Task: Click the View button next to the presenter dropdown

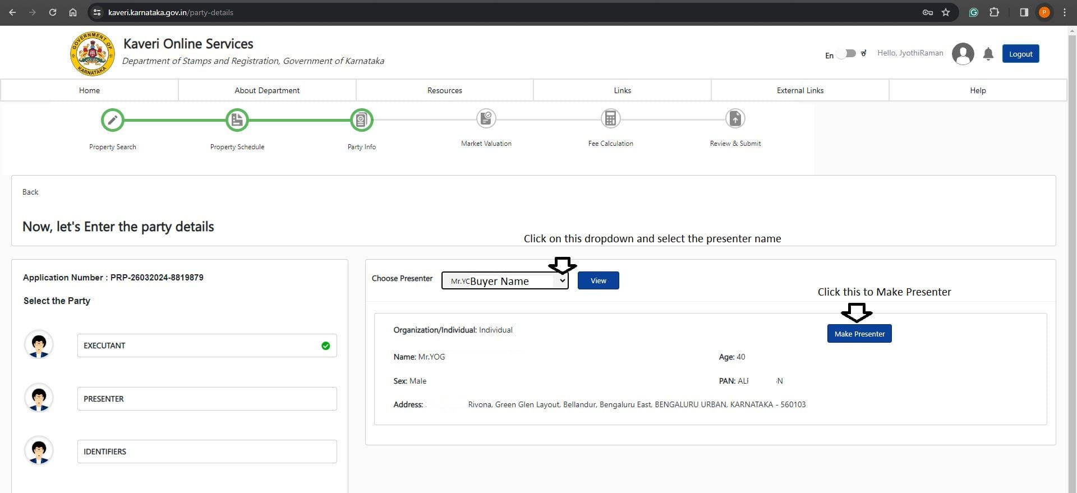Action: [598, 281]
